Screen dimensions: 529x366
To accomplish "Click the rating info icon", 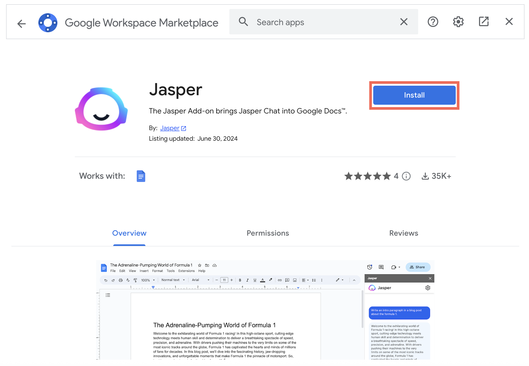I will (406, 176).
